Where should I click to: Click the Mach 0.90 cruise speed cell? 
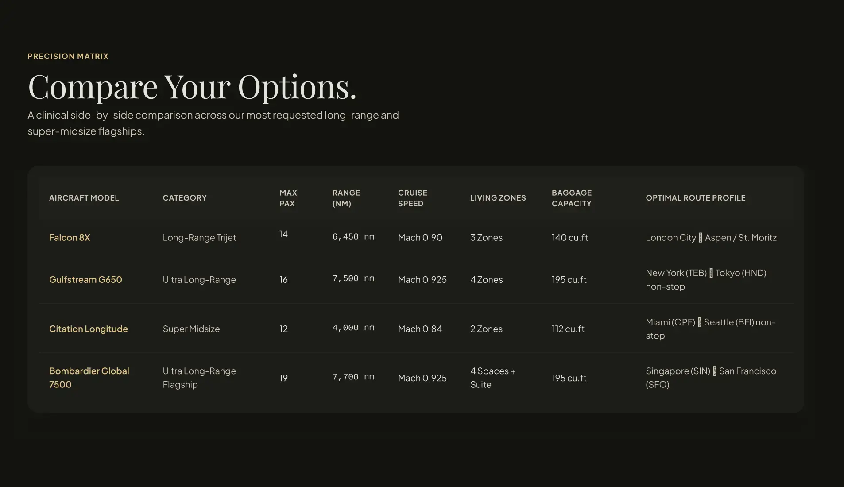(420, 238)
